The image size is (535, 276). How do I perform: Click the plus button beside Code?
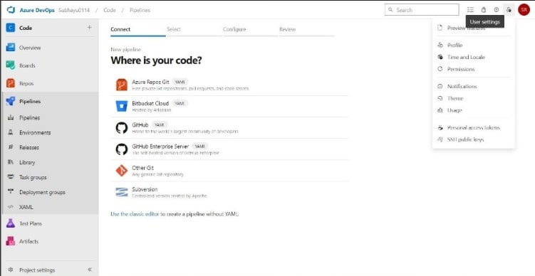click(89, 27)
